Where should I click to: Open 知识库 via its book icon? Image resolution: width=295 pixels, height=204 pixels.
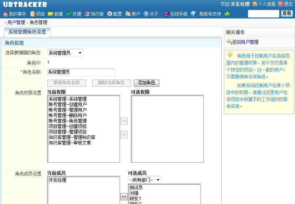click(87, 14)
